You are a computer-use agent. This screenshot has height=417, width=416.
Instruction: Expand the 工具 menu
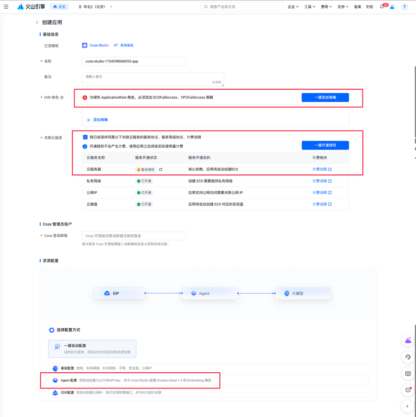click(310, 7)
